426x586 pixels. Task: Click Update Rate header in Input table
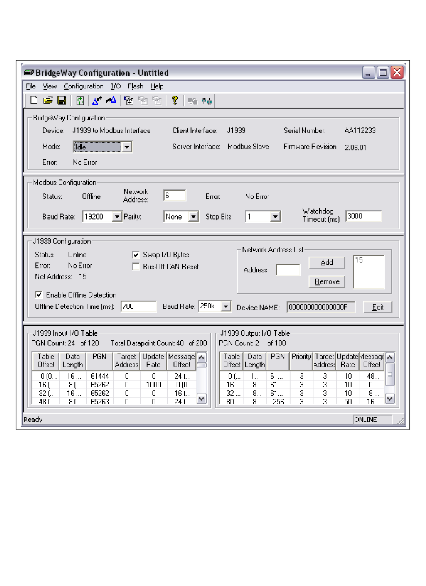[x=153, y=361]
